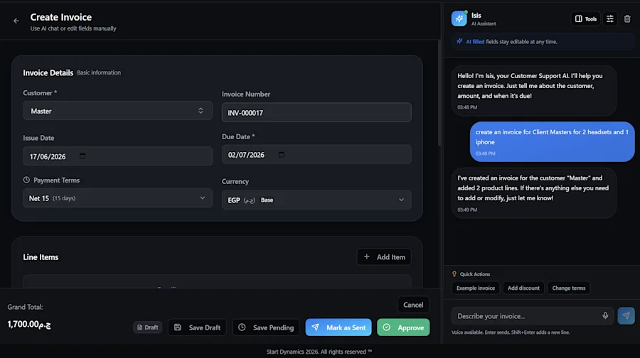The image size is (640, 358).
Task: Go back using the arrow beside Create Invoice
Action: click(16, 21)
